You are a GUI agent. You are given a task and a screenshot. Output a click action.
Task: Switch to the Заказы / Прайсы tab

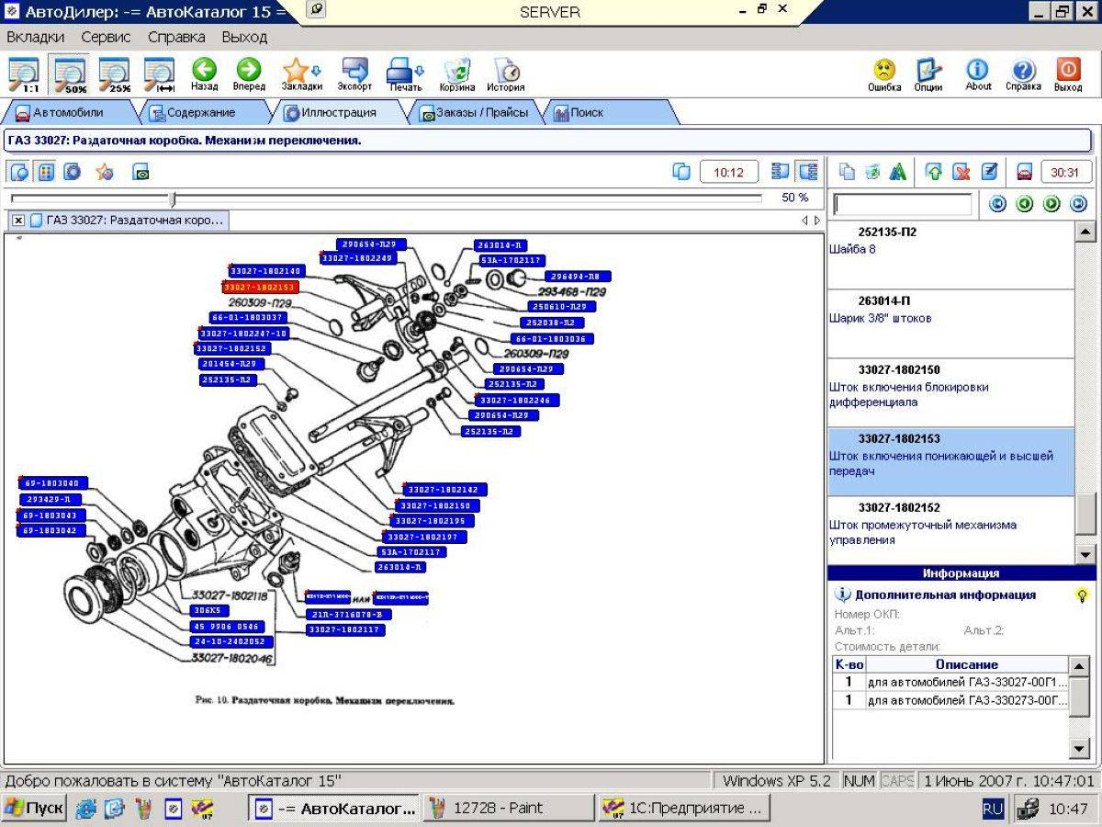click(x=475, y=113)
